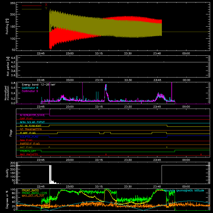
Task: Click the PARTICLE_FLAG label
Action: coord(30,144)
